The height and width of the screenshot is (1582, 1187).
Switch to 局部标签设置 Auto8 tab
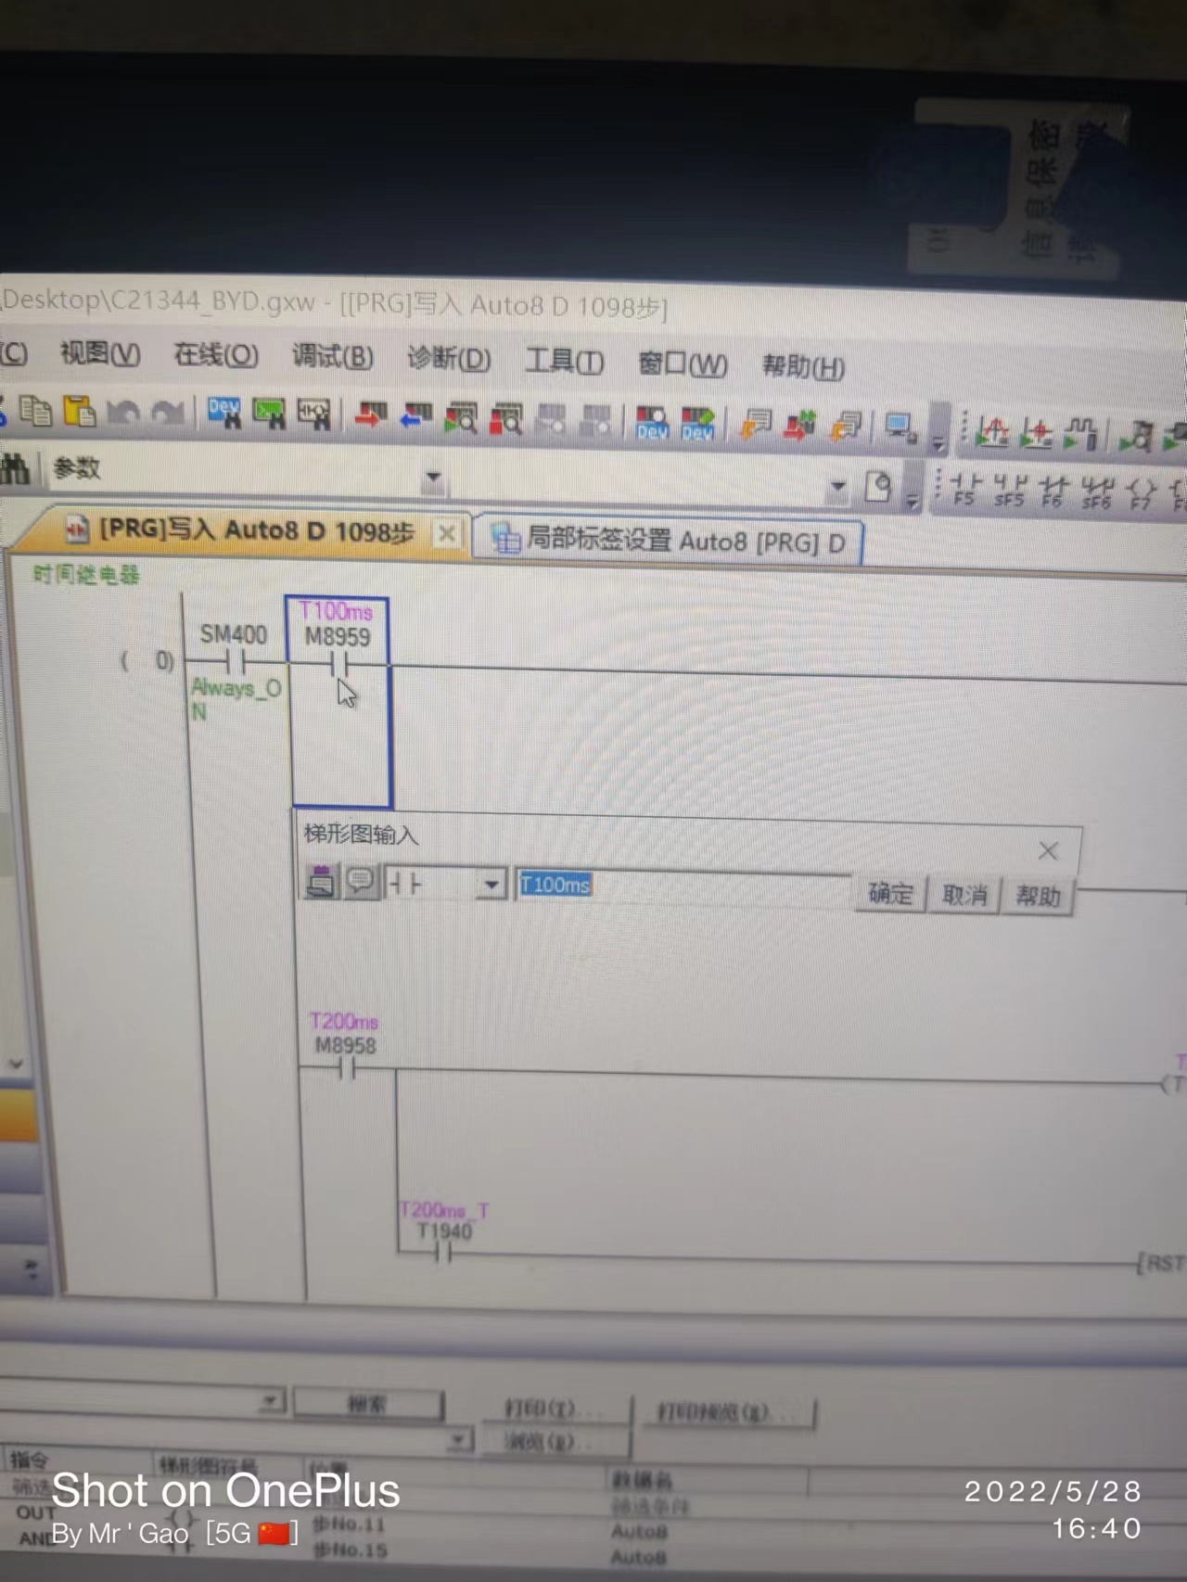[668, 541]
